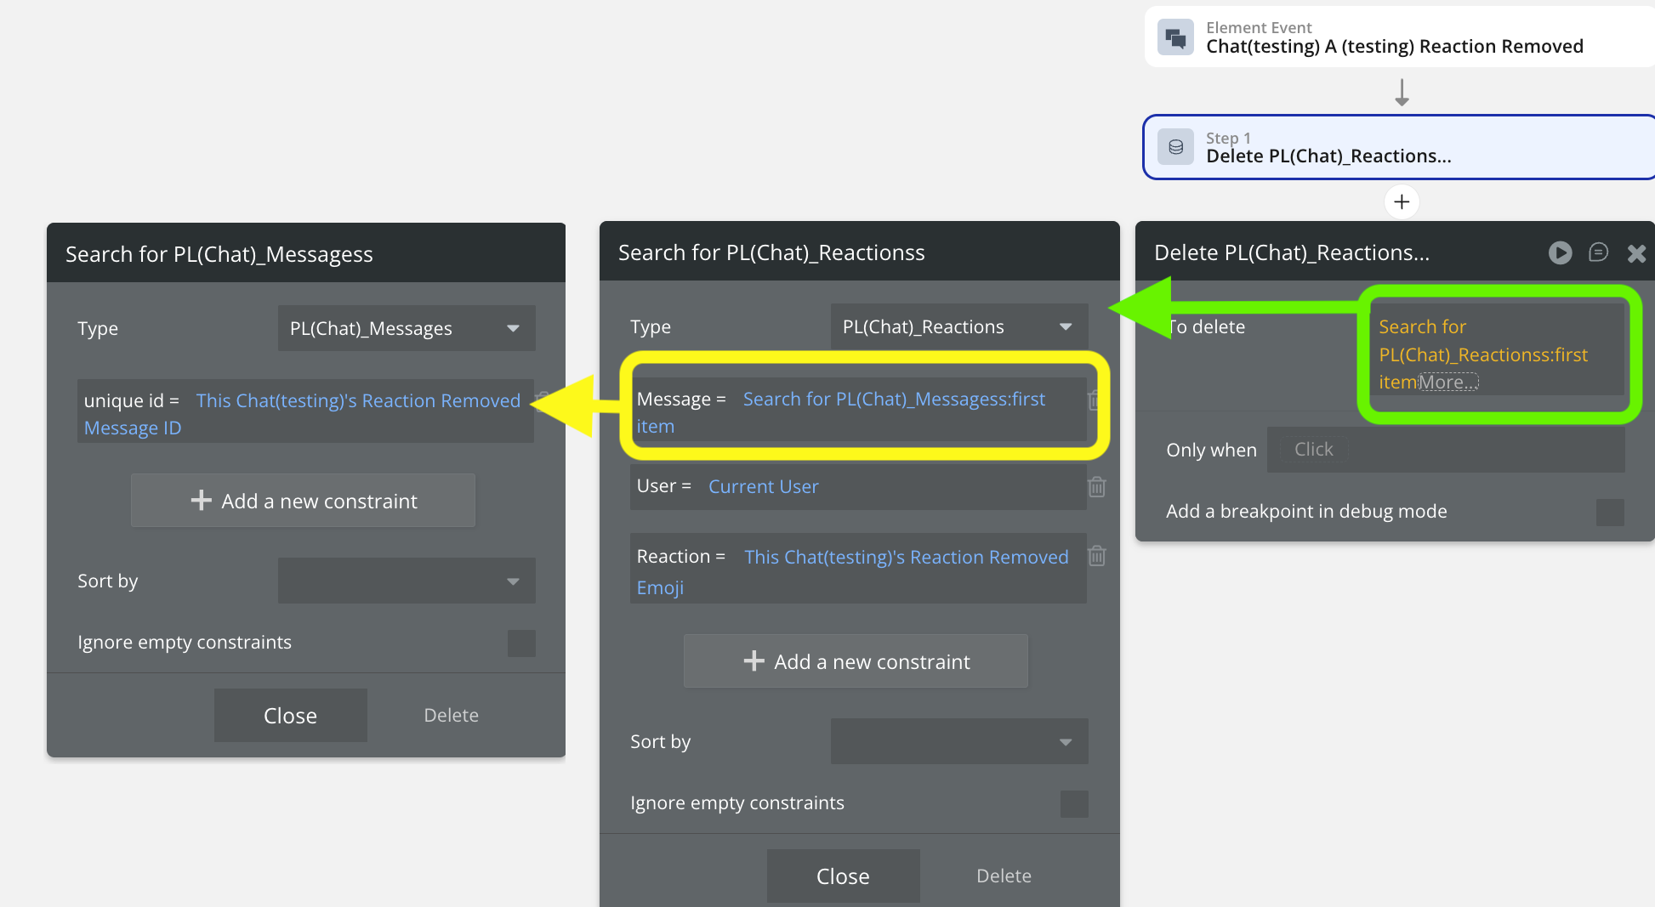Enable Add a breakpoint in debug mode
The width and height of the screenshot is (1655, 907).
1609,512
